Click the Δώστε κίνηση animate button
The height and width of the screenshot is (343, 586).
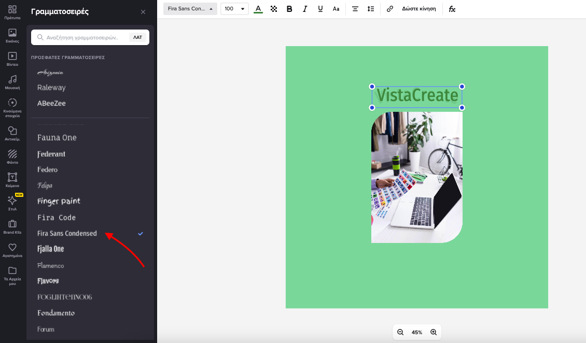click(x=419, y=9)
